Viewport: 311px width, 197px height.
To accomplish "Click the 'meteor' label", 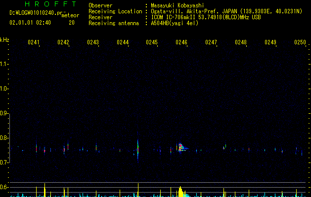I will coord(70,15).
